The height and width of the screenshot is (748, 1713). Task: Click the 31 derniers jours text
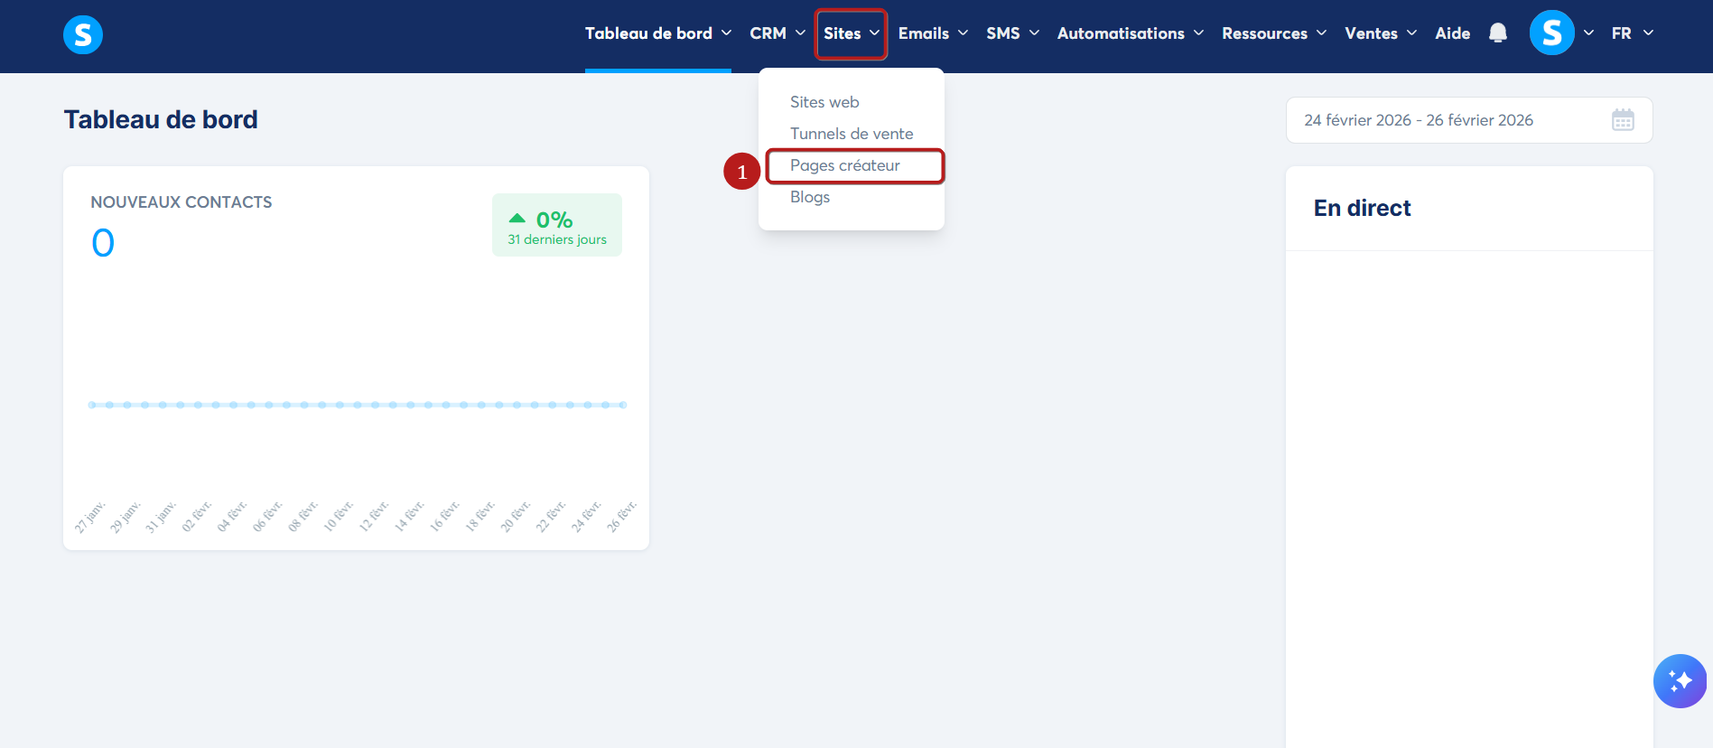point(557,239)
